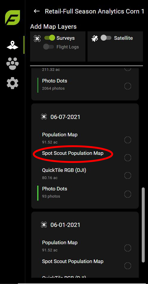148x284 pixels.
Task: Select 06-07-2021 Spot Scout Population Map radio
Action: [128, 158]
